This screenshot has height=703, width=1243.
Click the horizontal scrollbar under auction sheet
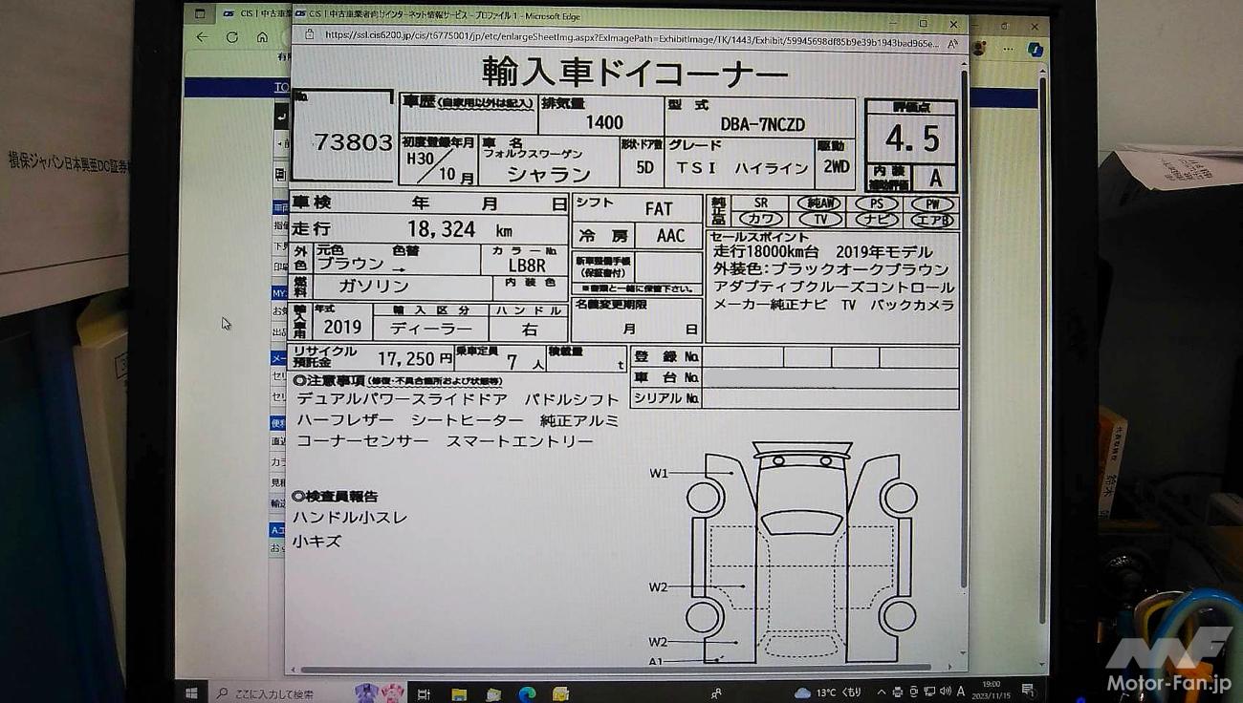[612, 669]
